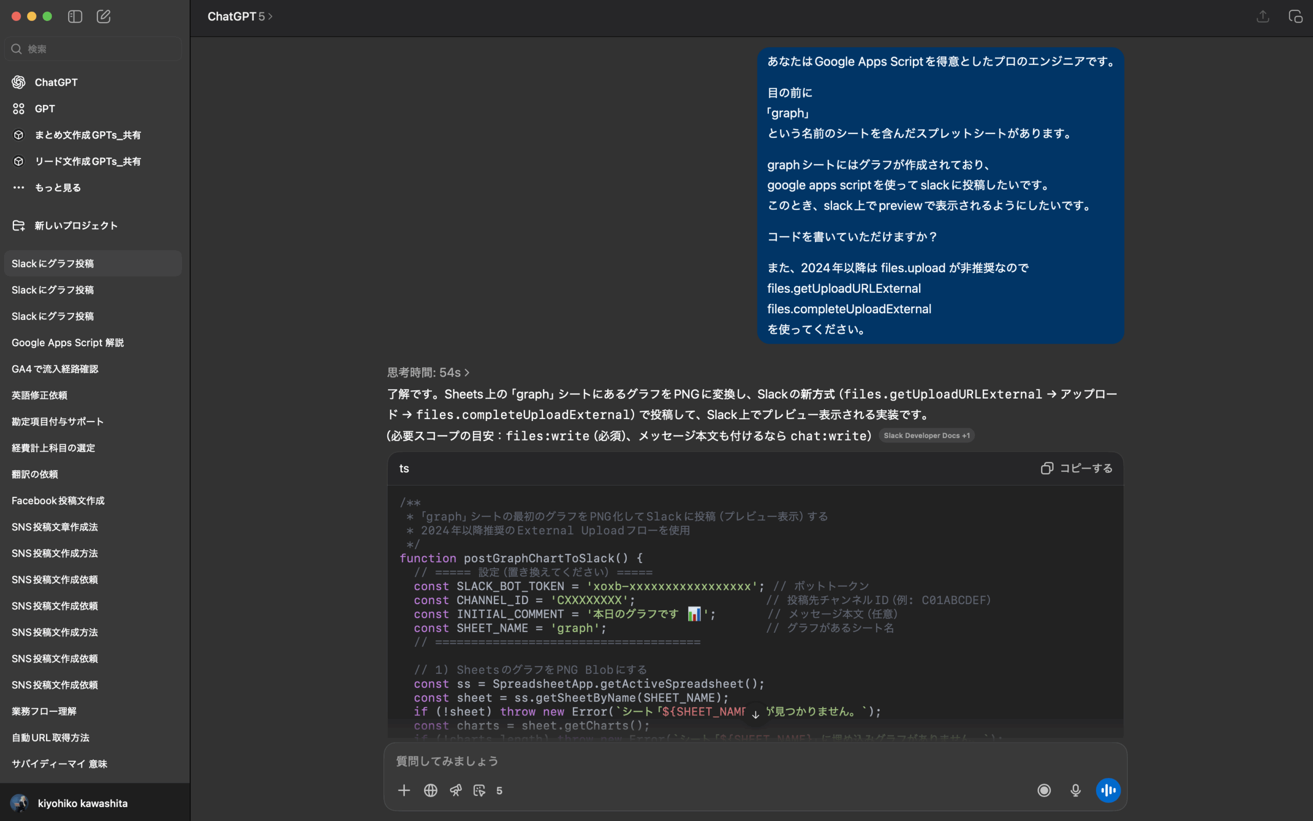
Task: Open the companion window icon at top right
Action: pos(1295,16)
